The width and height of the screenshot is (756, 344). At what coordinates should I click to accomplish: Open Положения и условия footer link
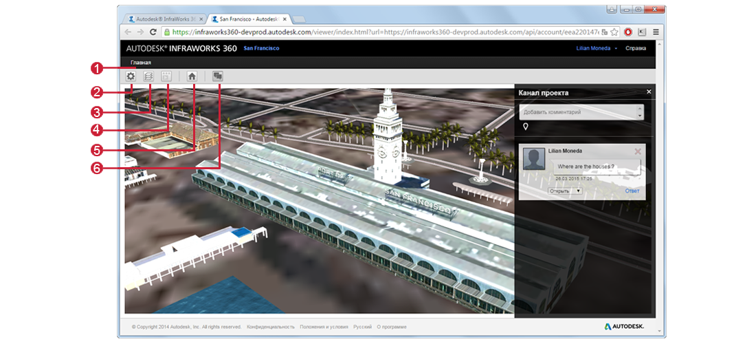324,327
